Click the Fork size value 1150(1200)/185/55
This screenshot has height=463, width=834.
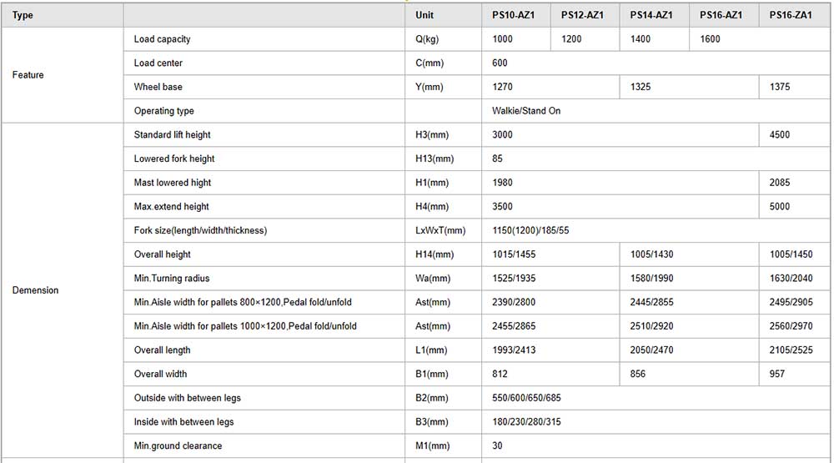pyautogui.click(x=530, y=230)
